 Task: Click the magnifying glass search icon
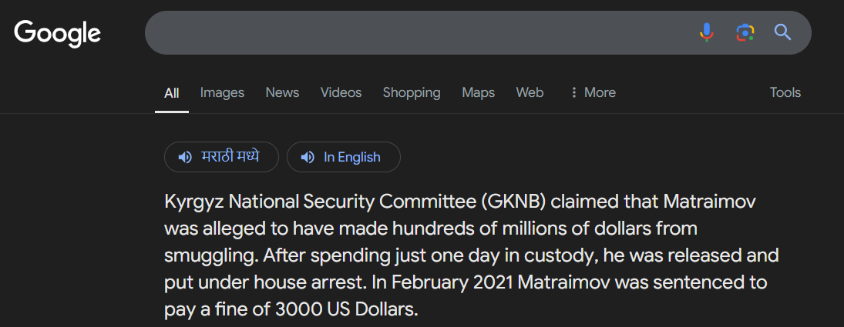coord(782,32)
